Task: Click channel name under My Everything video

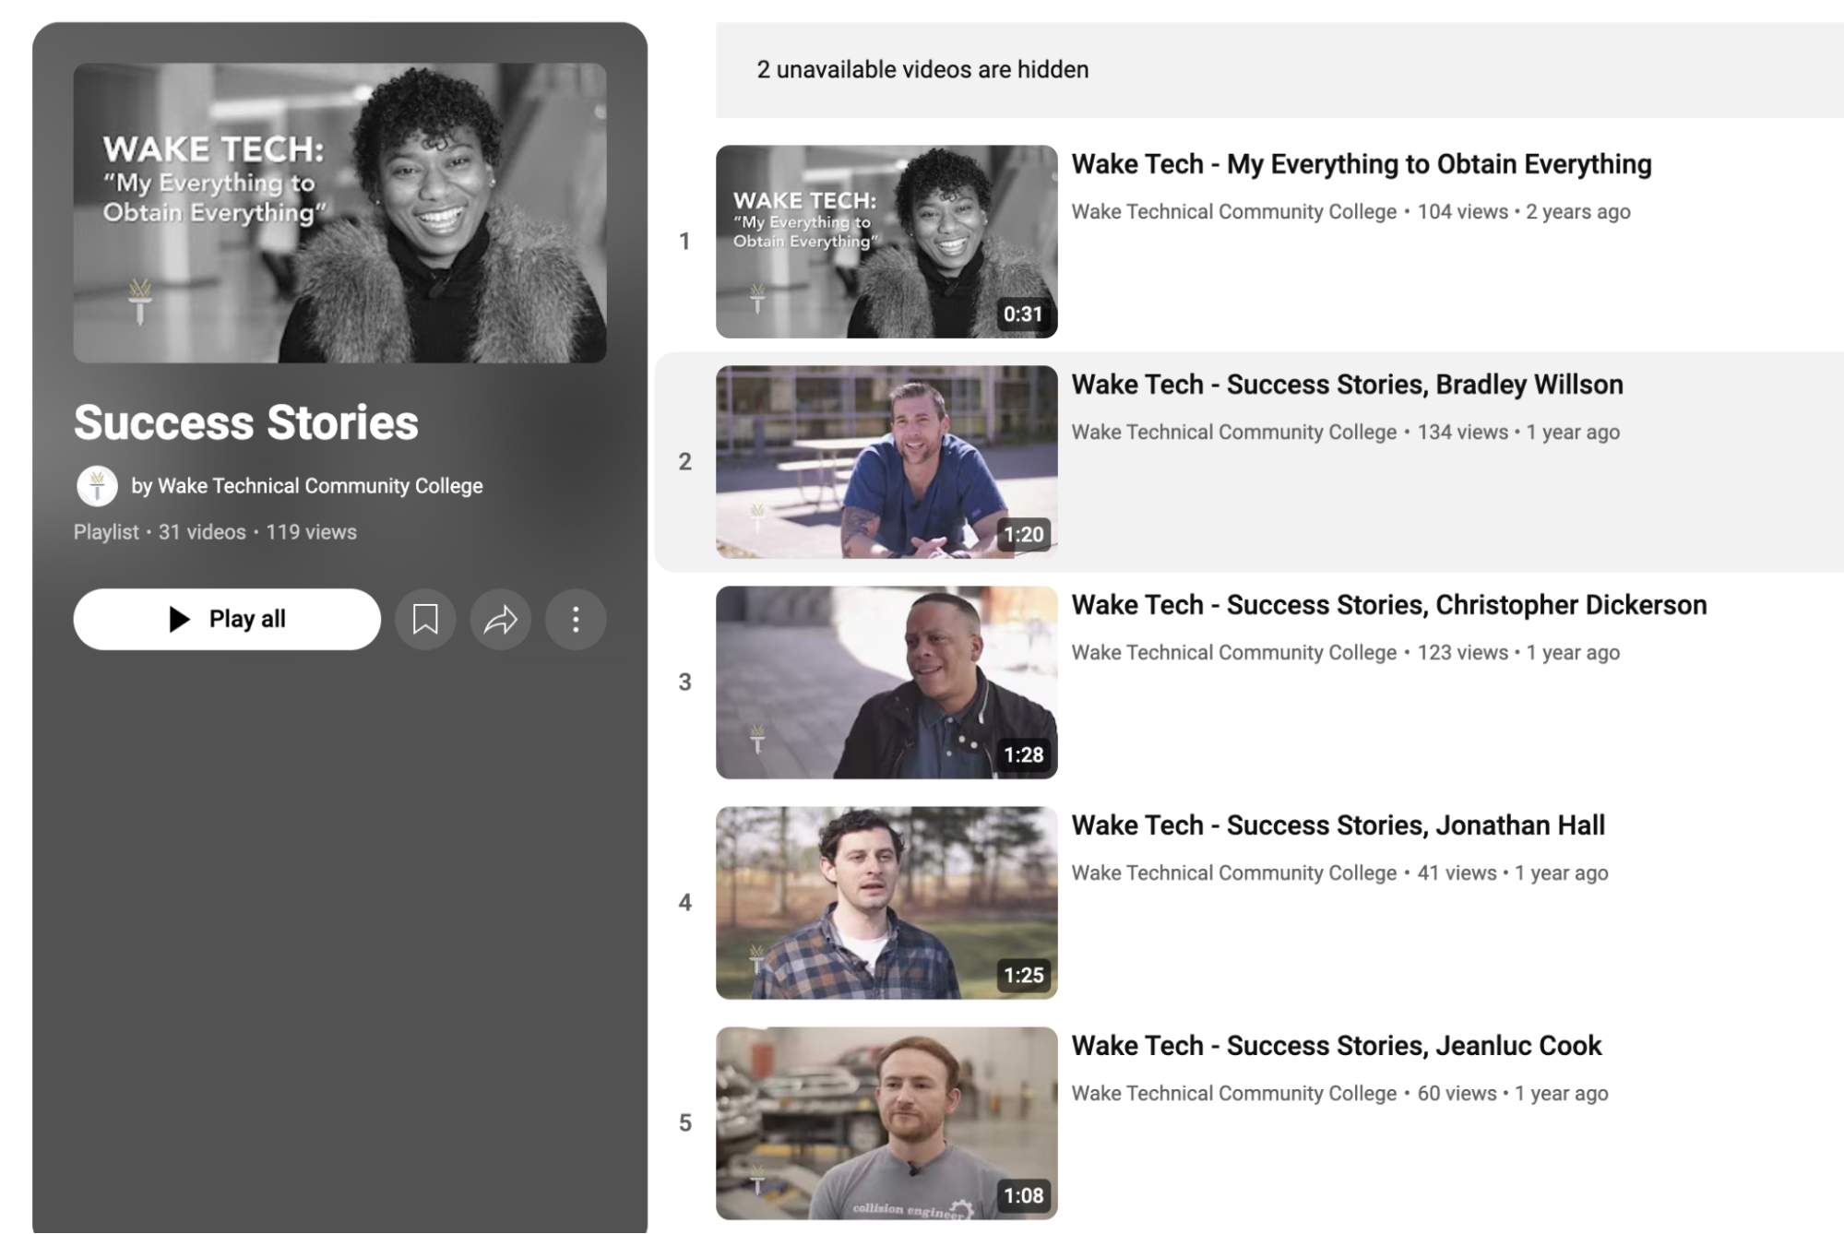Action: (x=1234, y=212)
